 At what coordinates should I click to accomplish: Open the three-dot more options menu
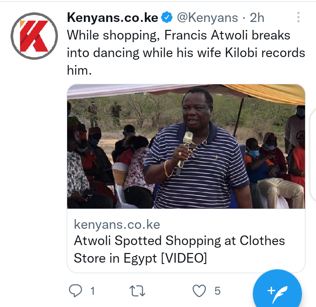(298, 17)
